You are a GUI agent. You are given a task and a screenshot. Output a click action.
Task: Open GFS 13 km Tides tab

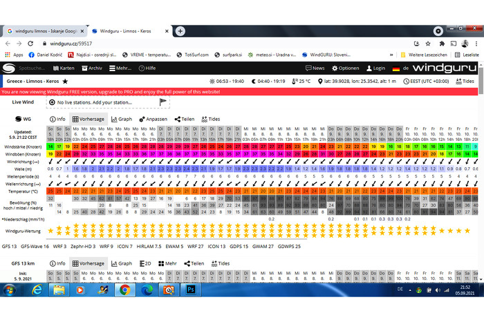221,263
